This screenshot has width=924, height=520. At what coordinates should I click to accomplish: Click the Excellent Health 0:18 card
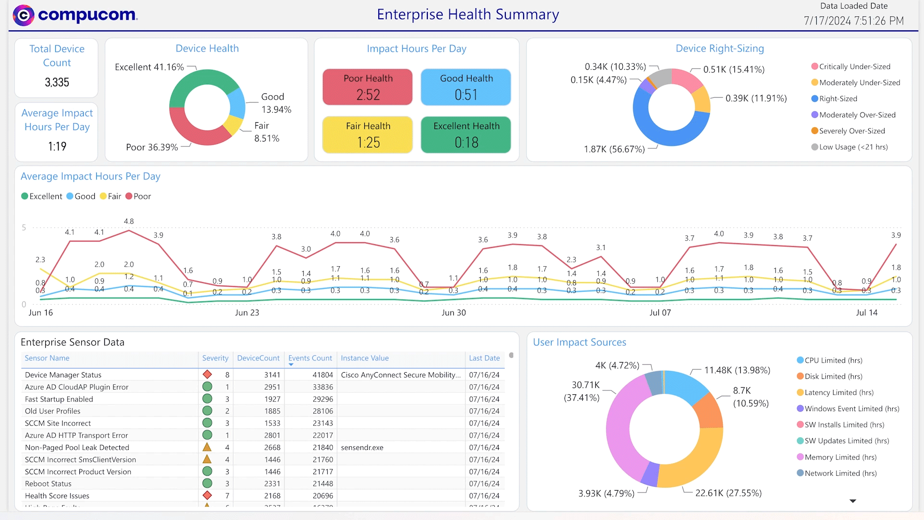pyautogui.click(x=466, y=135)
